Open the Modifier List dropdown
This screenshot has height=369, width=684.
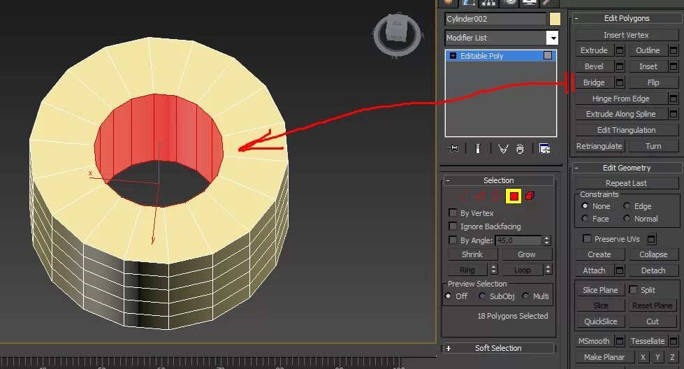552,38
